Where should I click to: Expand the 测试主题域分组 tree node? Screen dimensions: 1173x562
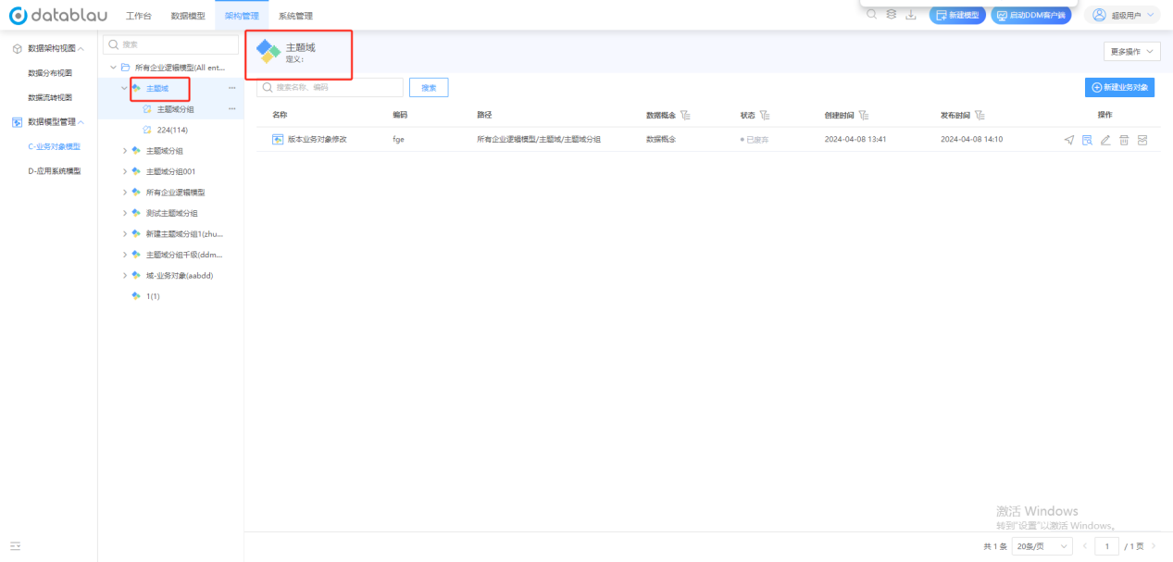124,213
